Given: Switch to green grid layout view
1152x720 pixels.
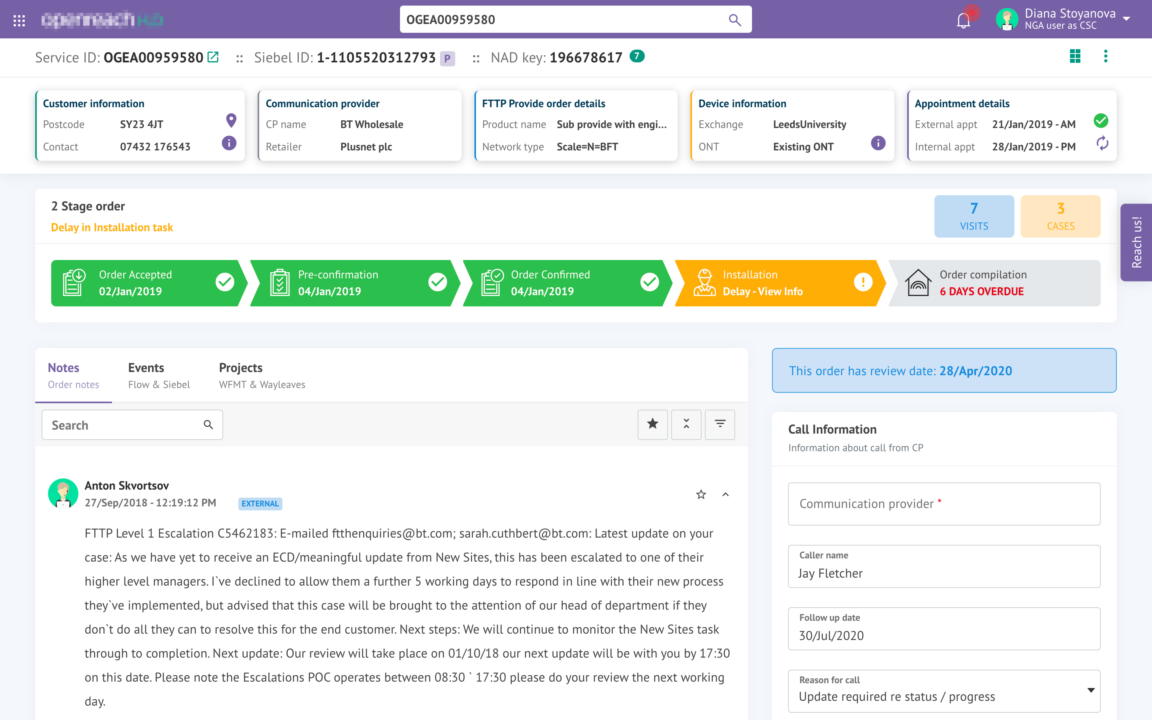Looking at the screenshot, I should click(x=1075, y=56).
